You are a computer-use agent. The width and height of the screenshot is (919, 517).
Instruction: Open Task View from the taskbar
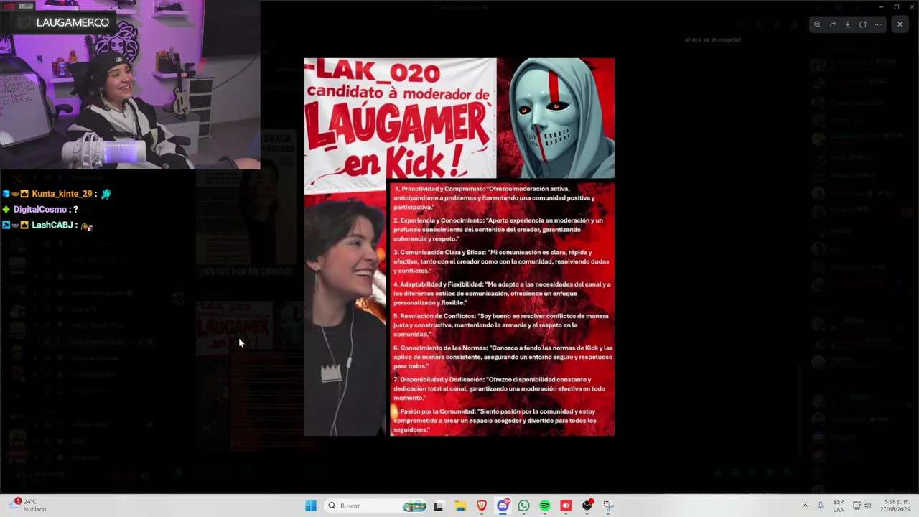pyautogui.click(x=439, y=506)
